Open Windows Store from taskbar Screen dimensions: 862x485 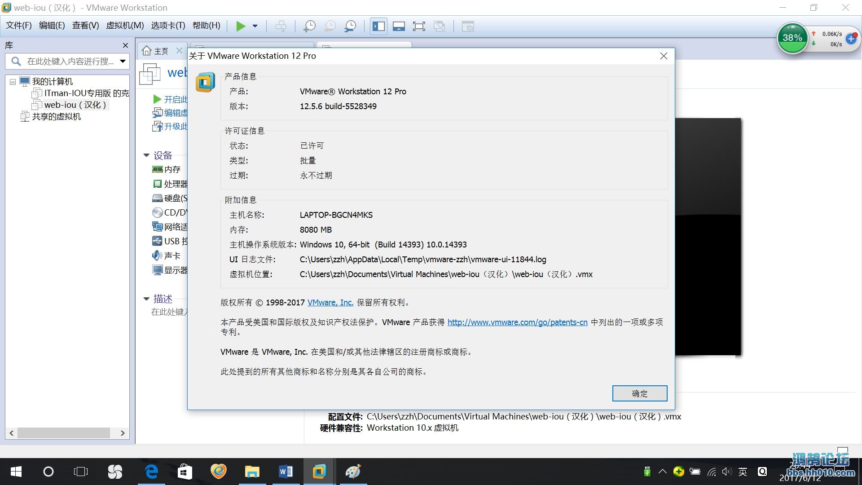tap(185, 472)
